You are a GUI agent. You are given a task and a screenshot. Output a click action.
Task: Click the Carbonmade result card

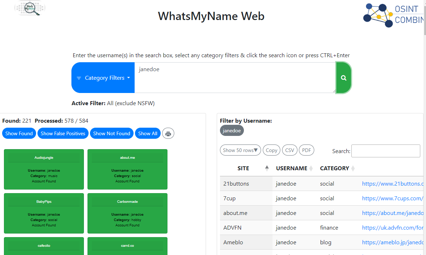click(x=127, y=214)
